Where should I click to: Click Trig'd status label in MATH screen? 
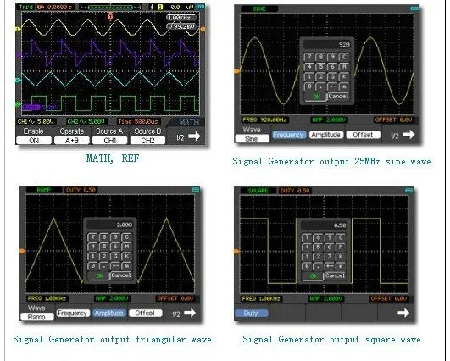pyautogui.click(x=25, y=7)
